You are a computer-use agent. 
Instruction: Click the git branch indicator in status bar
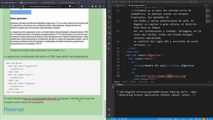pyautogui.click(x=114, y=119)
